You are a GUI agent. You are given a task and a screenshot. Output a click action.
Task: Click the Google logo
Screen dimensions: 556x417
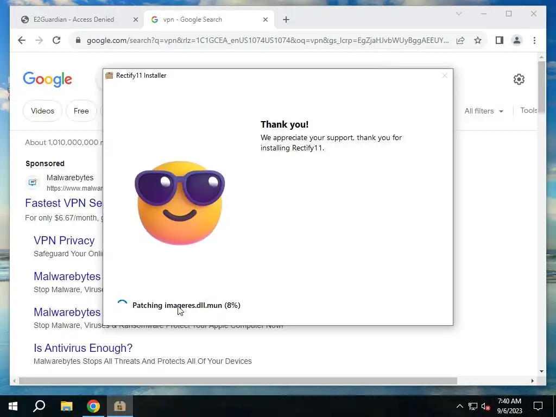pyautogui.click(x=48, y=79)
